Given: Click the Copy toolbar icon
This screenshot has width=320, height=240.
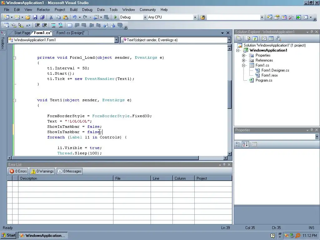Looking at the screenshot, I should pos(58,17).
